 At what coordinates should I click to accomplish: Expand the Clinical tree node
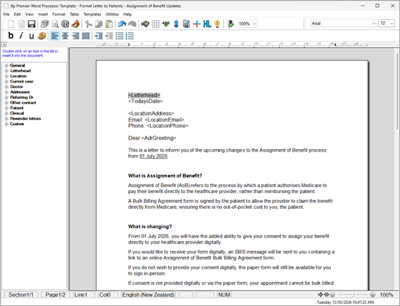tap(7, 113)
